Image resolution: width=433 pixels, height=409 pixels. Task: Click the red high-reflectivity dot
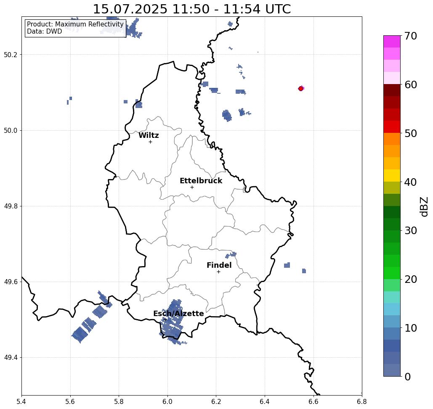pos(301,89)
